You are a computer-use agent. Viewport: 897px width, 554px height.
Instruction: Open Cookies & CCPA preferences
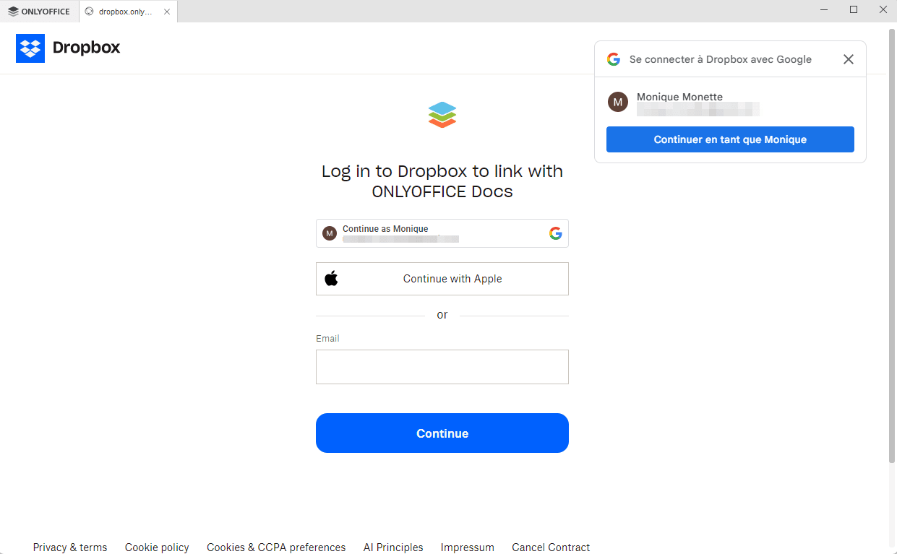(x=276, y=547)
